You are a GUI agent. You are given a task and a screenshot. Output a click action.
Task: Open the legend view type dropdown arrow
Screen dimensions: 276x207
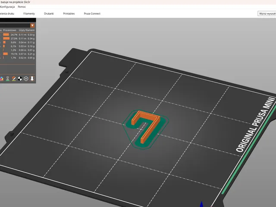pos(32,25)
